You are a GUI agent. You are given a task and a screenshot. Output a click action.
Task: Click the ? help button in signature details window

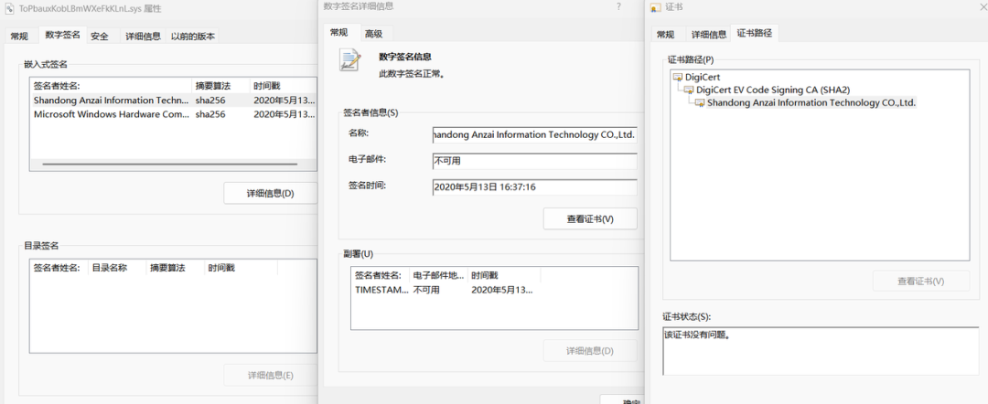618,6
